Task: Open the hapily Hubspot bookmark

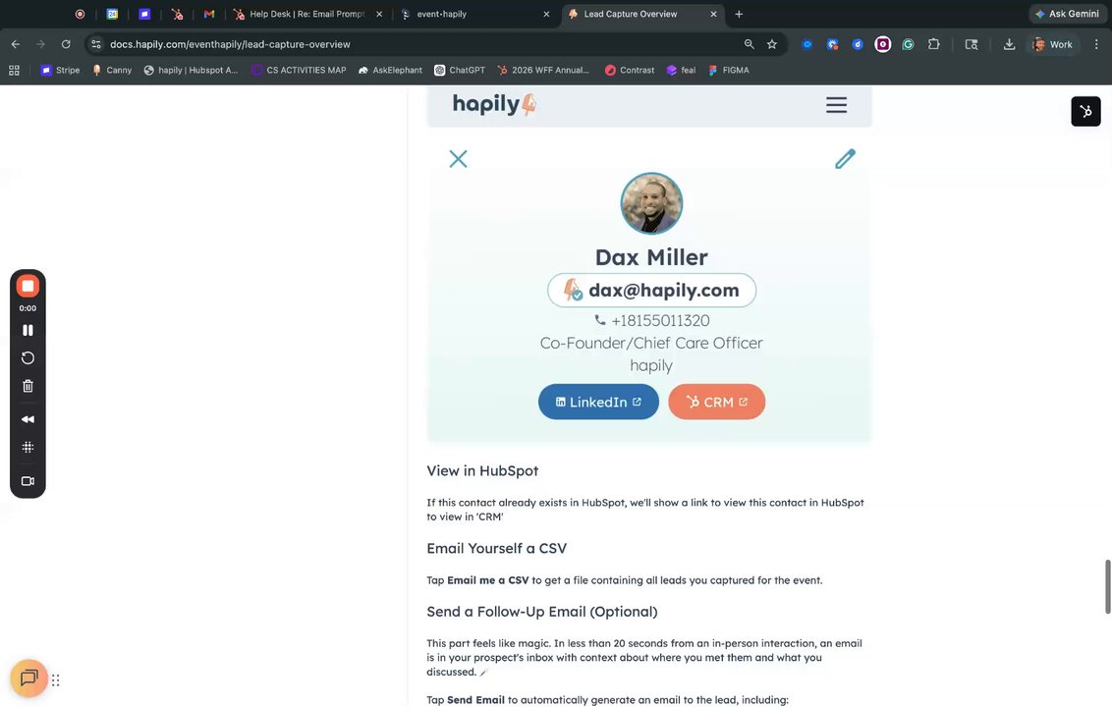Action: click(191, 70)
